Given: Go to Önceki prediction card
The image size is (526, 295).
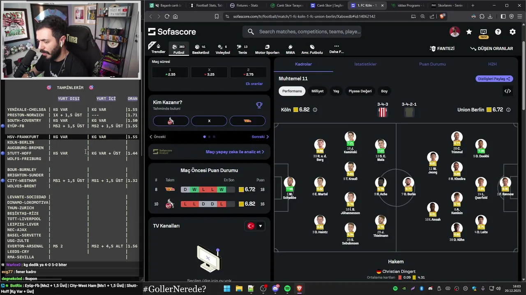Looking at the screenshot, I should pos(157,137).
